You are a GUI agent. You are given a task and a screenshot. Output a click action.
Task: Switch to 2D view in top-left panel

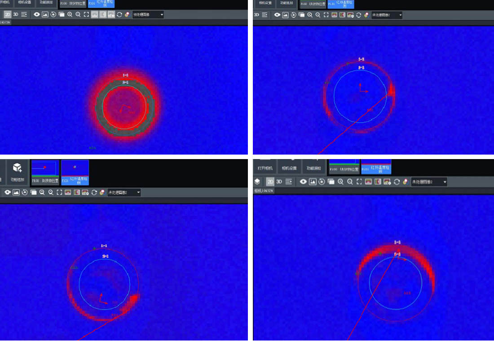(8, 14)
